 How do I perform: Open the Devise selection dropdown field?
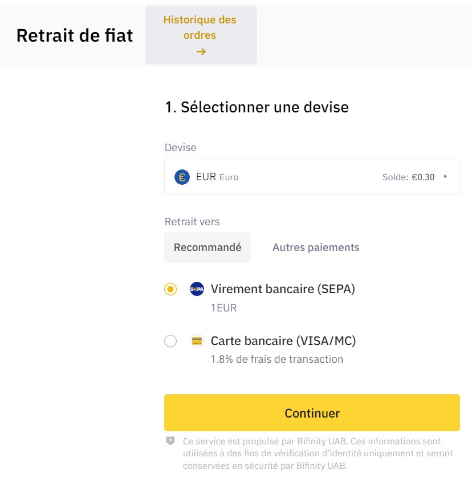point(311,177)
